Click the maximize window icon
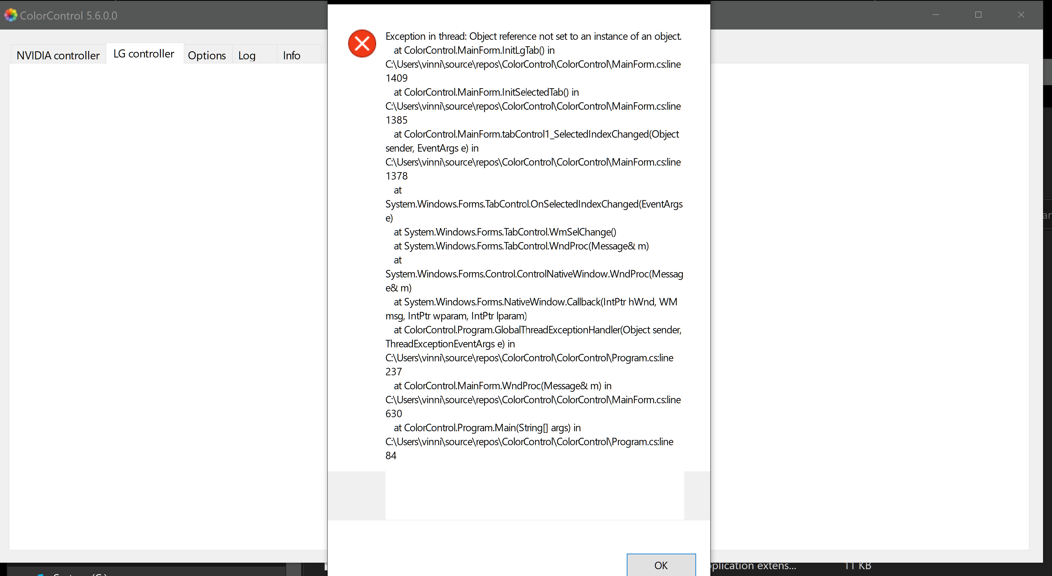The height and width of the screenshot is (576, 1052). 978,15
